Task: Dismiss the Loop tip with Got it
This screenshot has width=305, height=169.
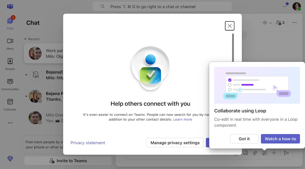Action: click(x=244, y=139)
